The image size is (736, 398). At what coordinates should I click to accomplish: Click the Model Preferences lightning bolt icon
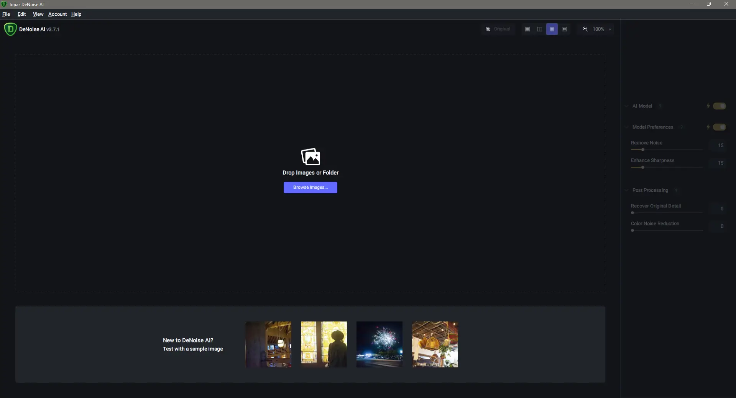click(x=708, y=127)
